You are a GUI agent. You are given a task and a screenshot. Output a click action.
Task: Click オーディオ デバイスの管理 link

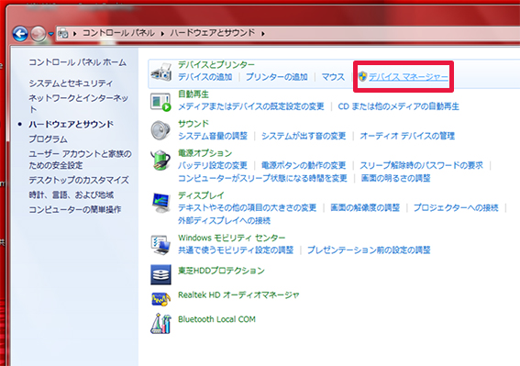point(407,136)
